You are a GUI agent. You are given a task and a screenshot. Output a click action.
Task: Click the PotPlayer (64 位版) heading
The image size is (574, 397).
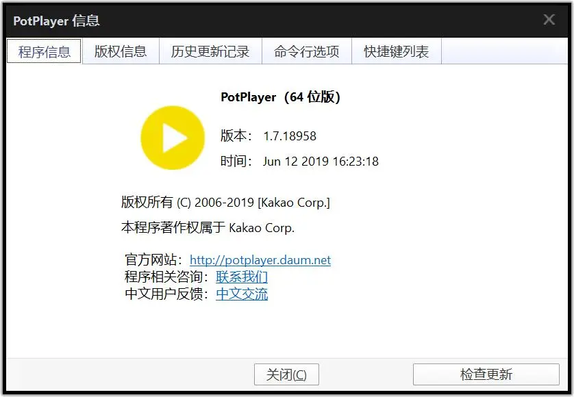[280, 97]
